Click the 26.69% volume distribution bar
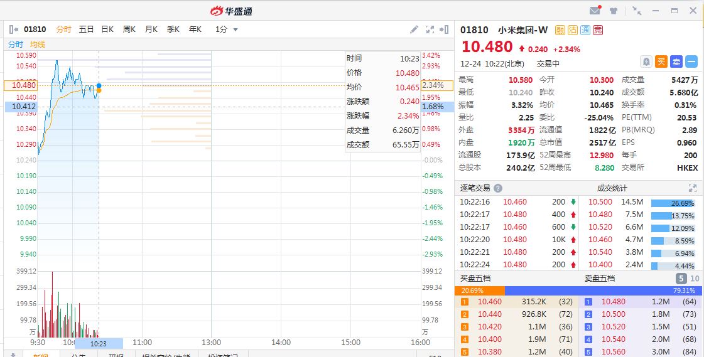This screenshot has height=357, width=704. pos(673,203)
